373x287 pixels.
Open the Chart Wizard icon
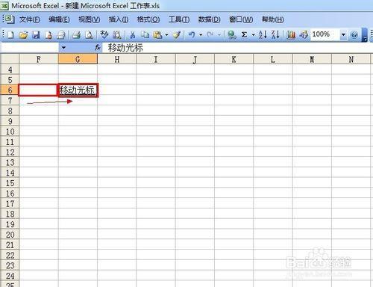(x=291, y=34)
